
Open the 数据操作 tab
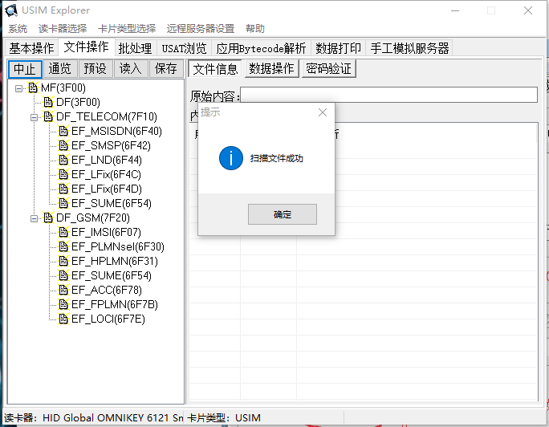click(x=271, y=68)
